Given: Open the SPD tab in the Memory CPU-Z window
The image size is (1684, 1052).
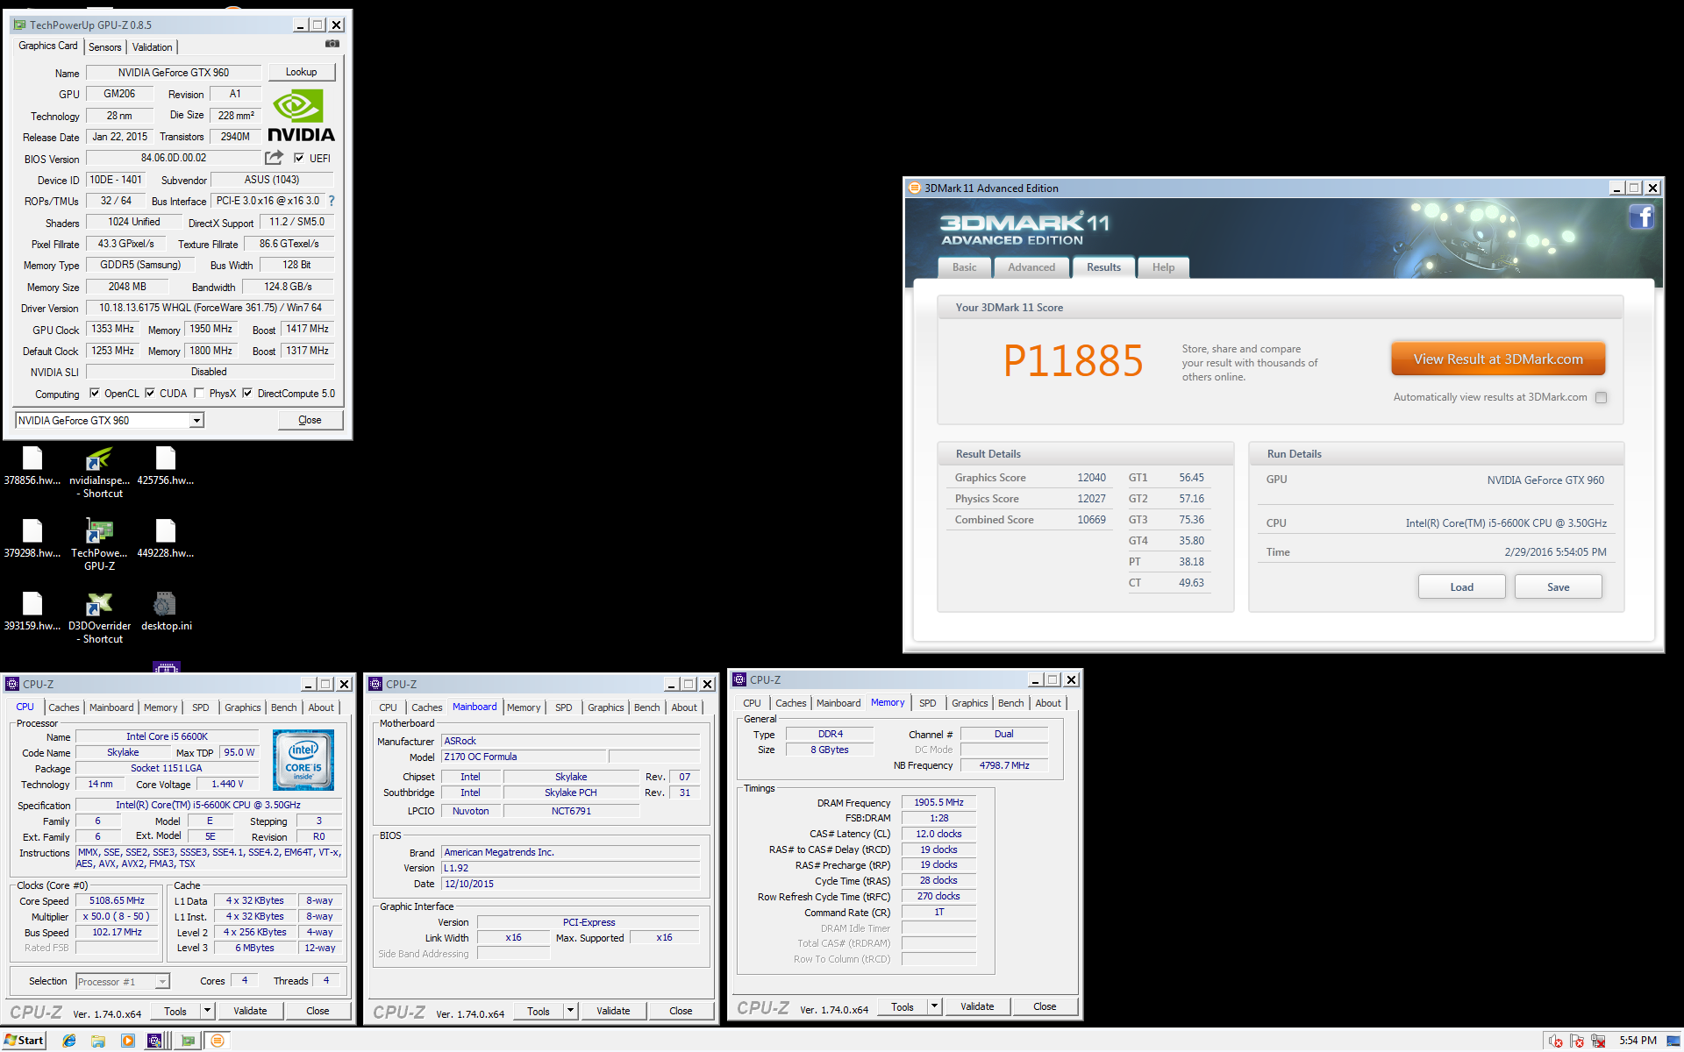Looking at the screenshot, I should click(x=928, y=703).
